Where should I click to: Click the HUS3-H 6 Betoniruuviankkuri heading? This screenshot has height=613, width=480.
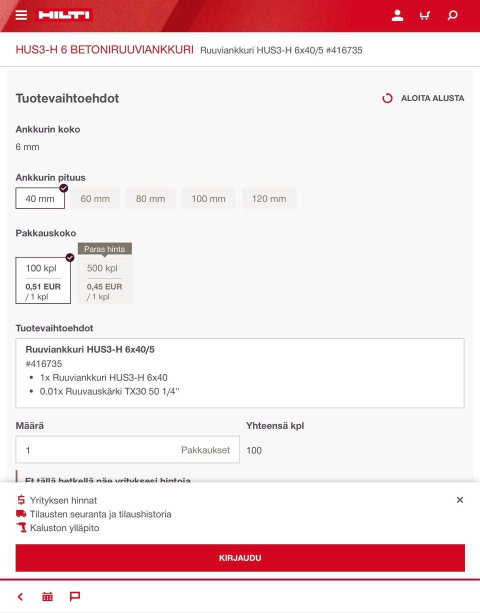pos(104,50)
